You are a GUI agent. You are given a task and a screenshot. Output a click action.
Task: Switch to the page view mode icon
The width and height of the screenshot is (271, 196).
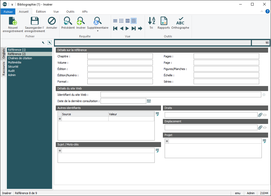[x=134, y=21]
